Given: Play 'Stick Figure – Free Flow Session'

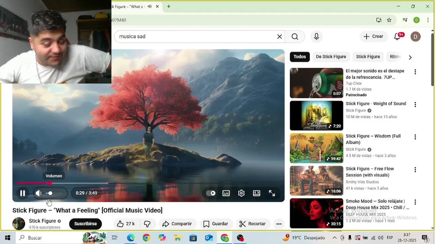Looking at the screenshot, I should [316, 181].
